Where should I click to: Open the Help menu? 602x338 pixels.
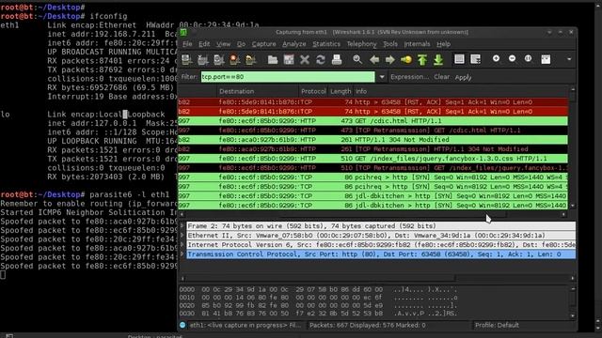click(x=443, y=44)
